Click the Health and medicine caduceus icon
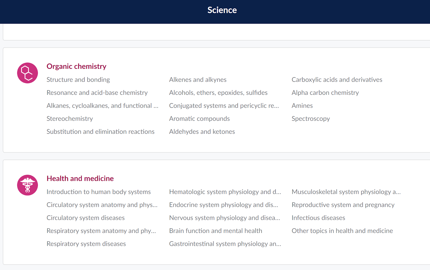 [x=27, y=185]
